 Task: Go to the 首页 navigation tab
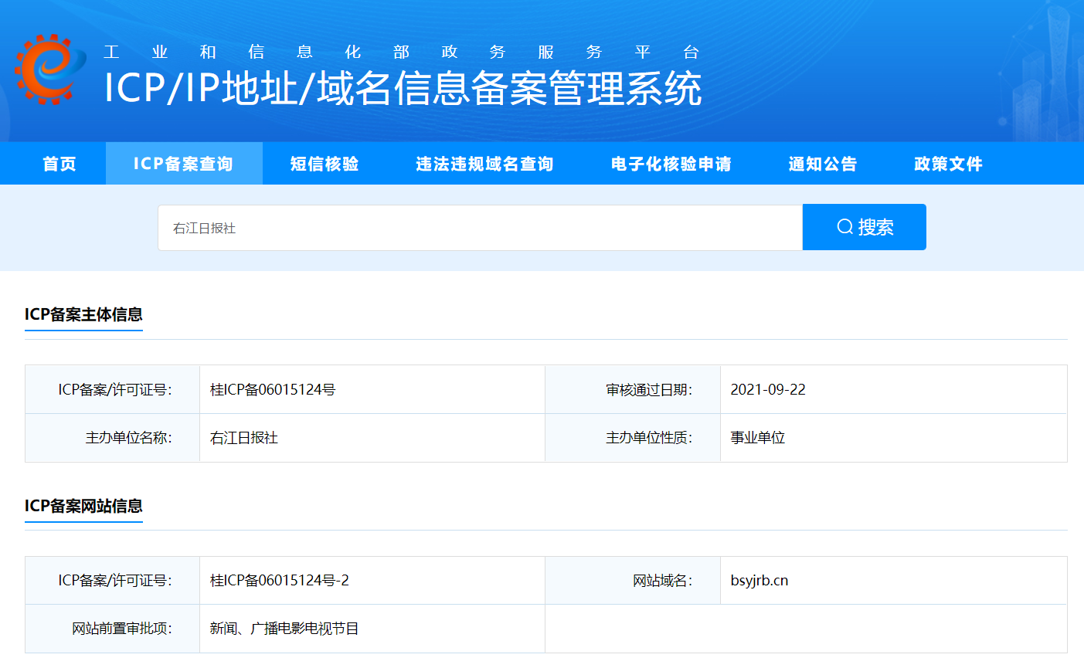[59, 164]
